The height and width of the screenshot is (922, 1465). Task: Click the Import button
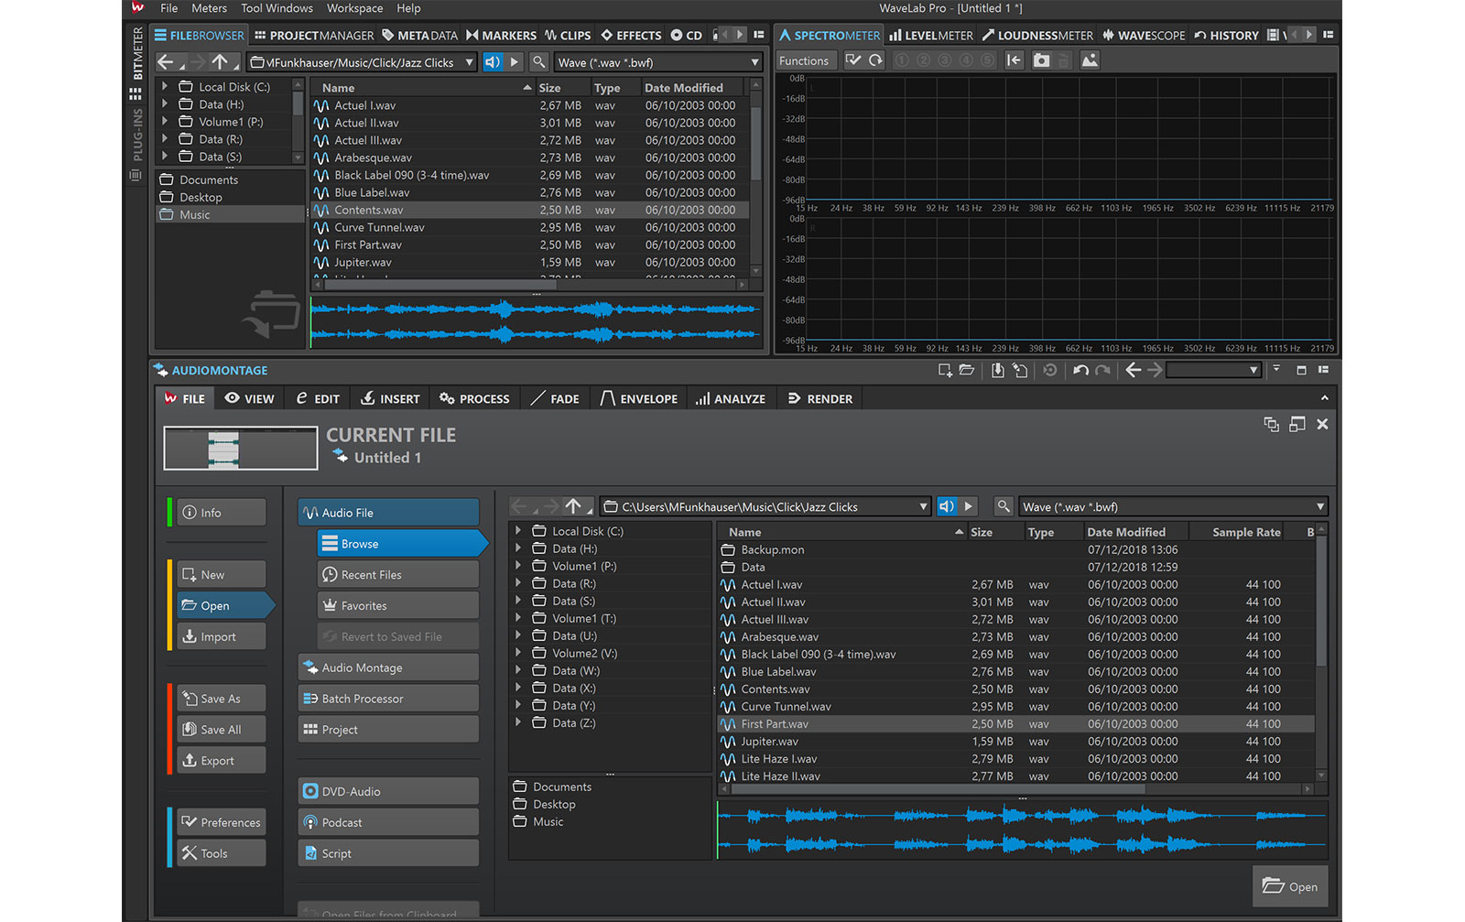[x=222, y=636]
